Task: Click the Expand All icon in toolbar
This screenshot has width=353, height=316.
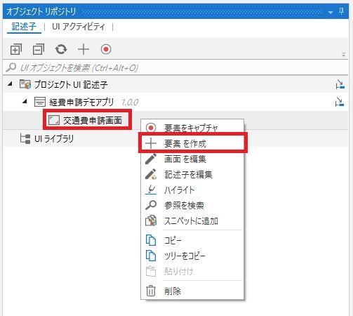Action: point(16,49)
